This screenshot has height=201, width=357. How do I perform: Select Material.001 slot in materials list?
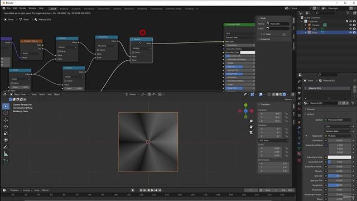click(x=327, y=88)
